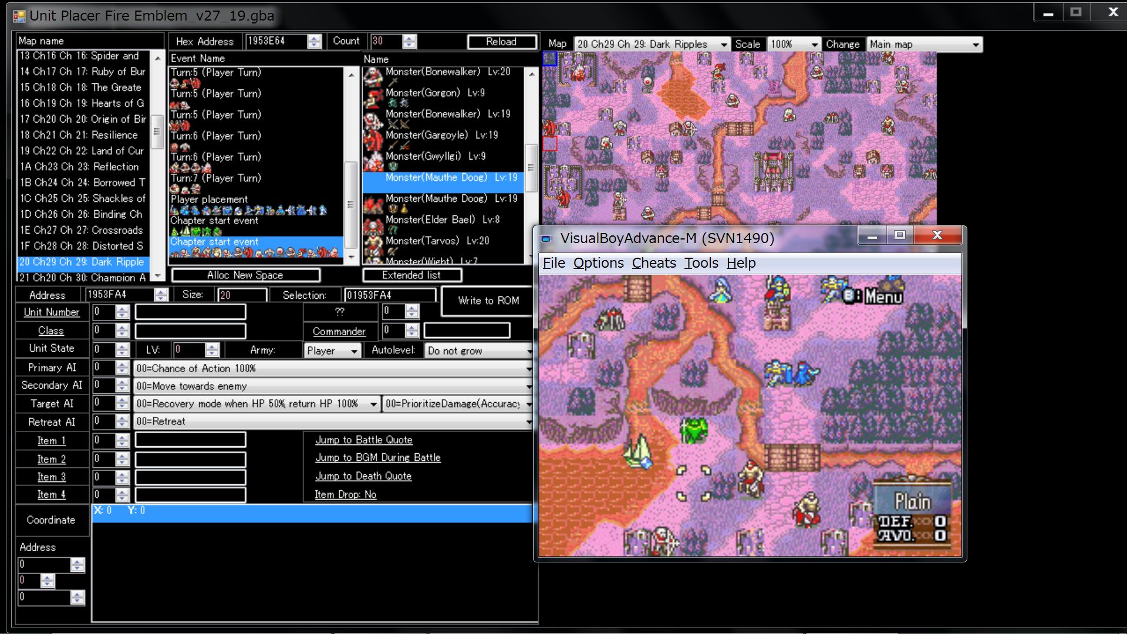Click the green knight unit in VisualBoyAdvance game
Screen dimensions: 1127x634
(694, 430)
